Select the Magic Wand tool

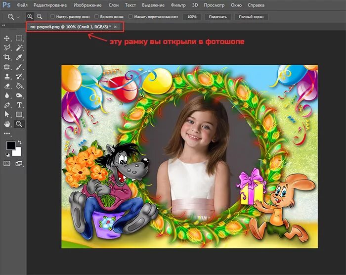[19, 47]
